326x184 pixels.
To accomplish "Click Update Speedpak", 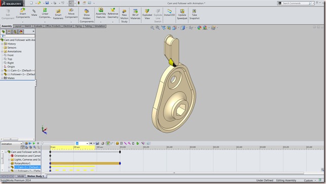I will click(182, 14).
